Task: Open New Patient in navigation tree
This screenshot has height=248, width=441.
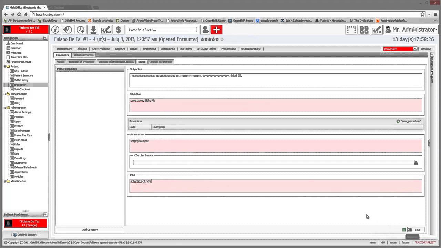Action: (x=21, y=71)
